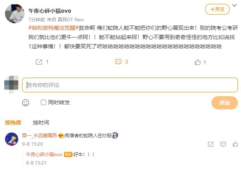Viewport: 241px width, 170px height.
Task: Click the repost icon under the main post
Action: point(39,62)
